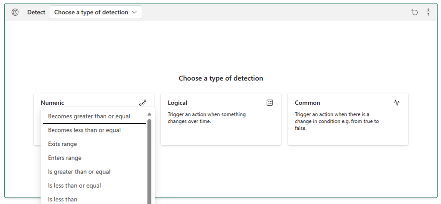
Task: Click the Logical card checklist icon
Action: tap(270, 103)
